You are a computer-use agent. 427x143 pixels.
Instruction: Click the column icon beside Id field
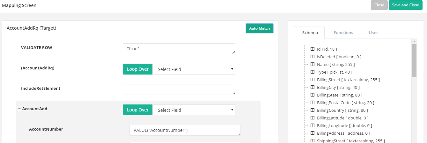point(313,49)
